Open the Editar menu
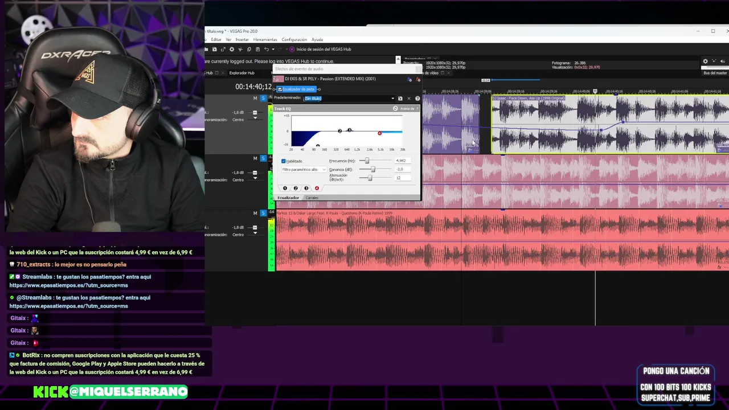Screen dimensions: 729x410 coord(216,40)
